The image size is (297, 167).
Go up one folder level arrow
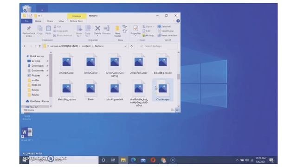[39, 46]
